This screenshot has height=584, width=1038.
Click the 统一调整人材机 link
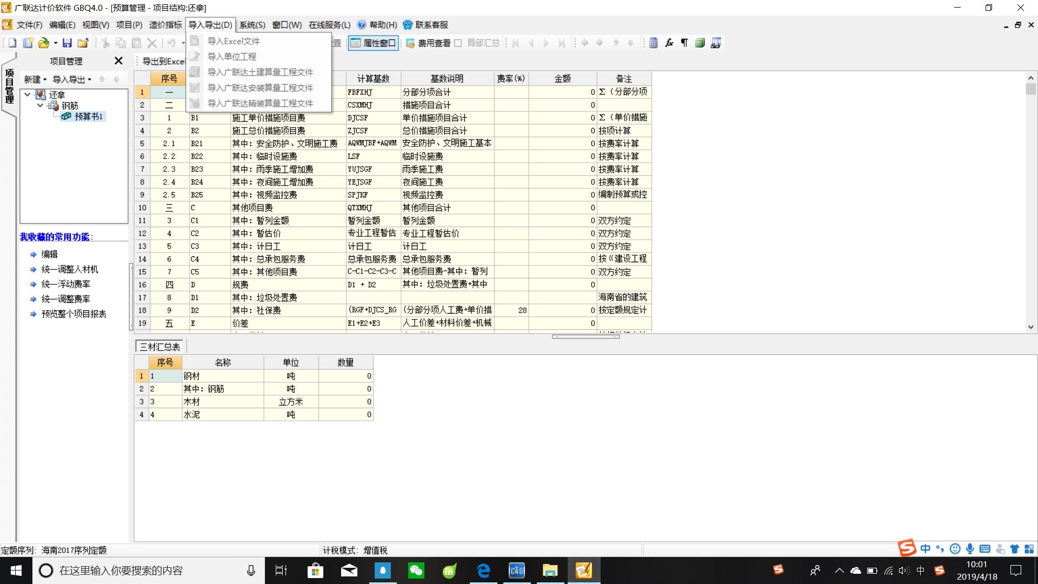click(x=70, y=269)
